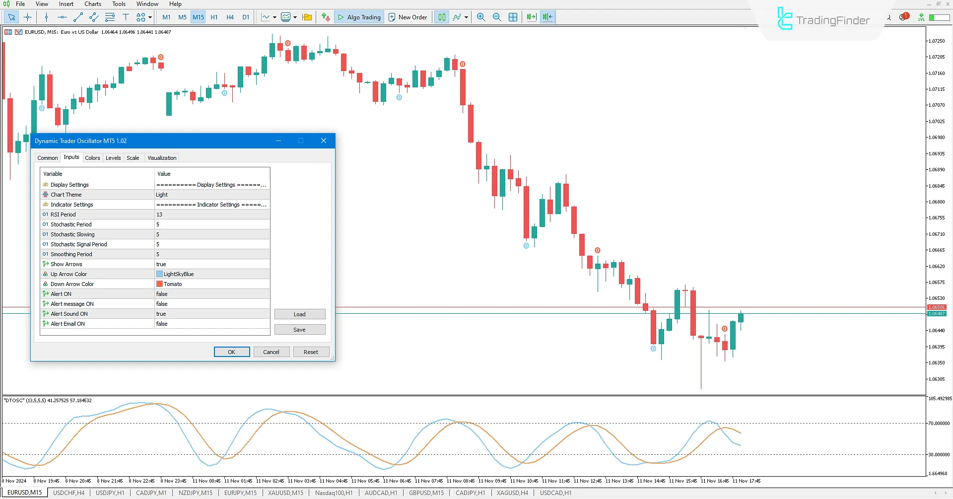Load saved indicator settings
The width and height of the screenshot is (953, 499).
pos(299,314)
